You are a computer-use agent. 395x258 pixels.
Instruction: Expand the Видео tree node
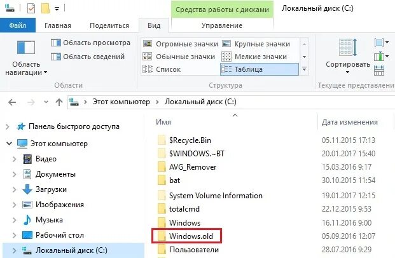tap(15, 159)
